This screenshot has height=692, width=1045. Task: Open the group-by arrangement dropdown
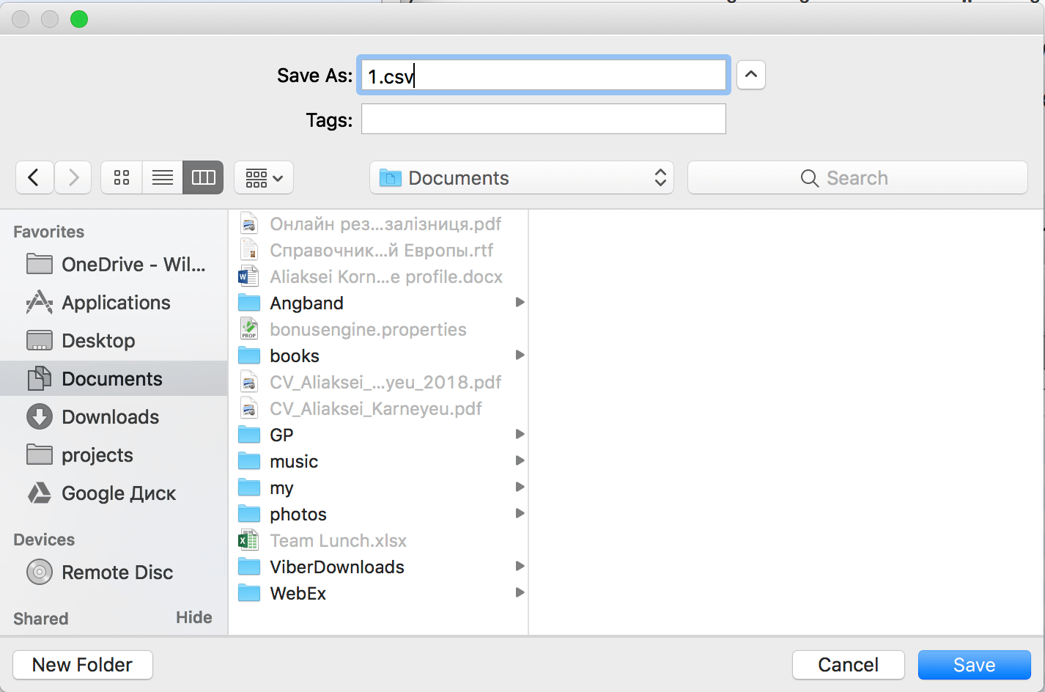264,177
